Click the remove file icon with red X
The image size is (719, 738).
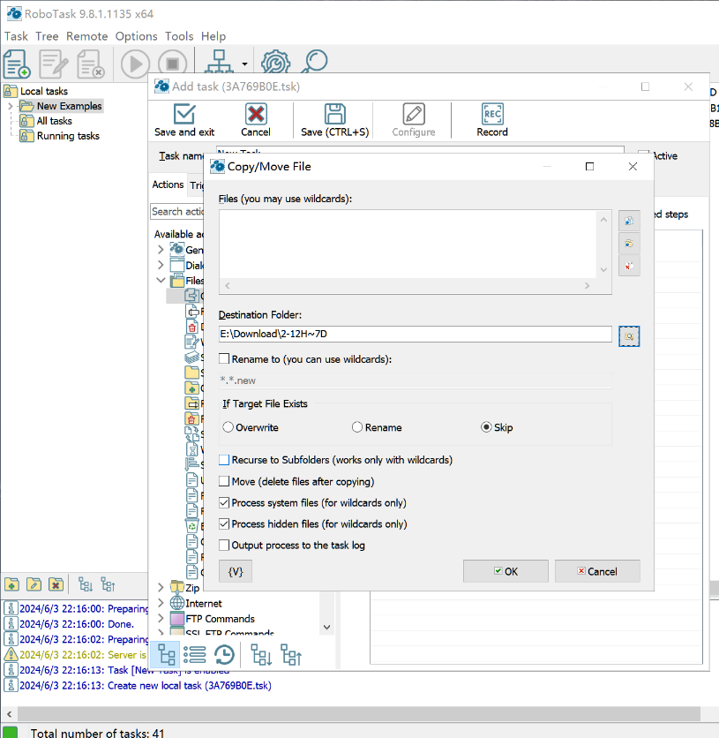(x=629, y=266)
